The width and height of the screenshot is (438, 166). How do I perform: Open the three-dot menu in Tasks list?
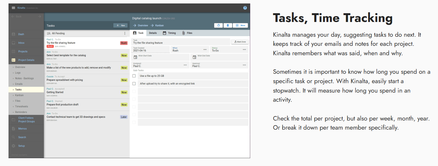125,33
